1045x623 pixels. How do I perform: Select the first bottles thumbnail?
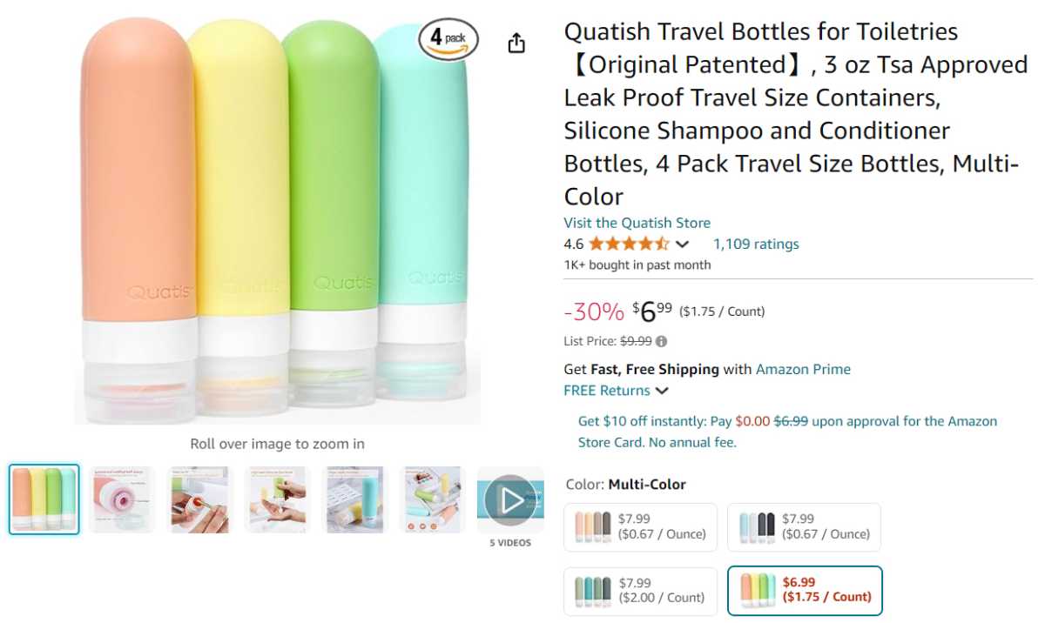(x=44, y=499)
